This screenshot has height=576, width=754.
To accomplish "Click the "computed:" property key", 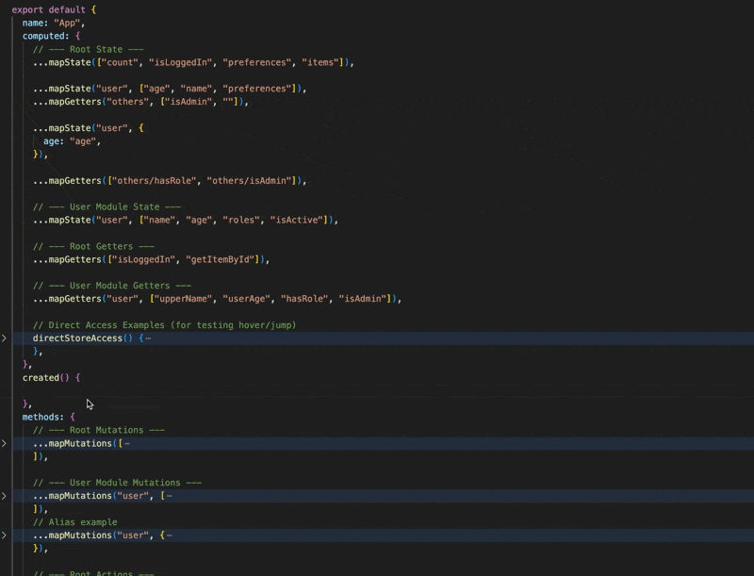I will (x=45, y=36).
